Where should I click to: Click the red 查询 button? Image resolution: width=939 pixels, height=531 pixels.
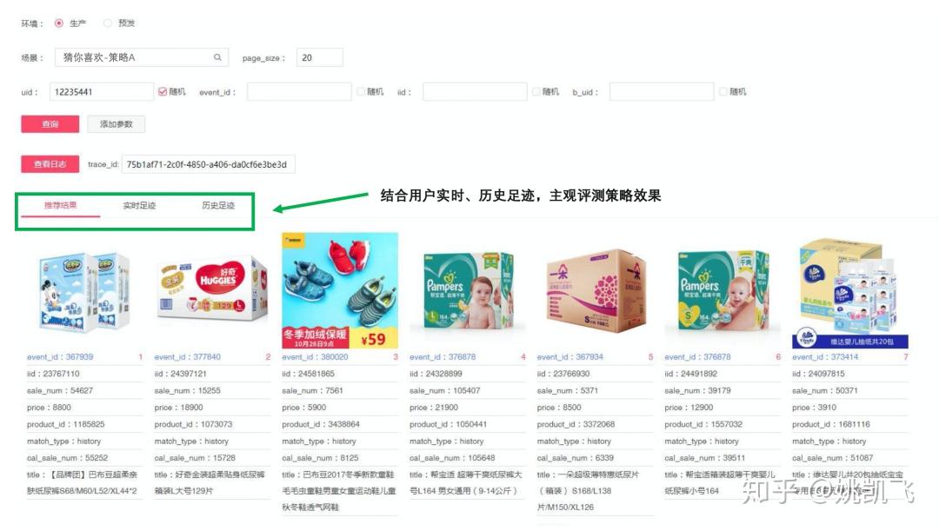click(x=50, y=124)
